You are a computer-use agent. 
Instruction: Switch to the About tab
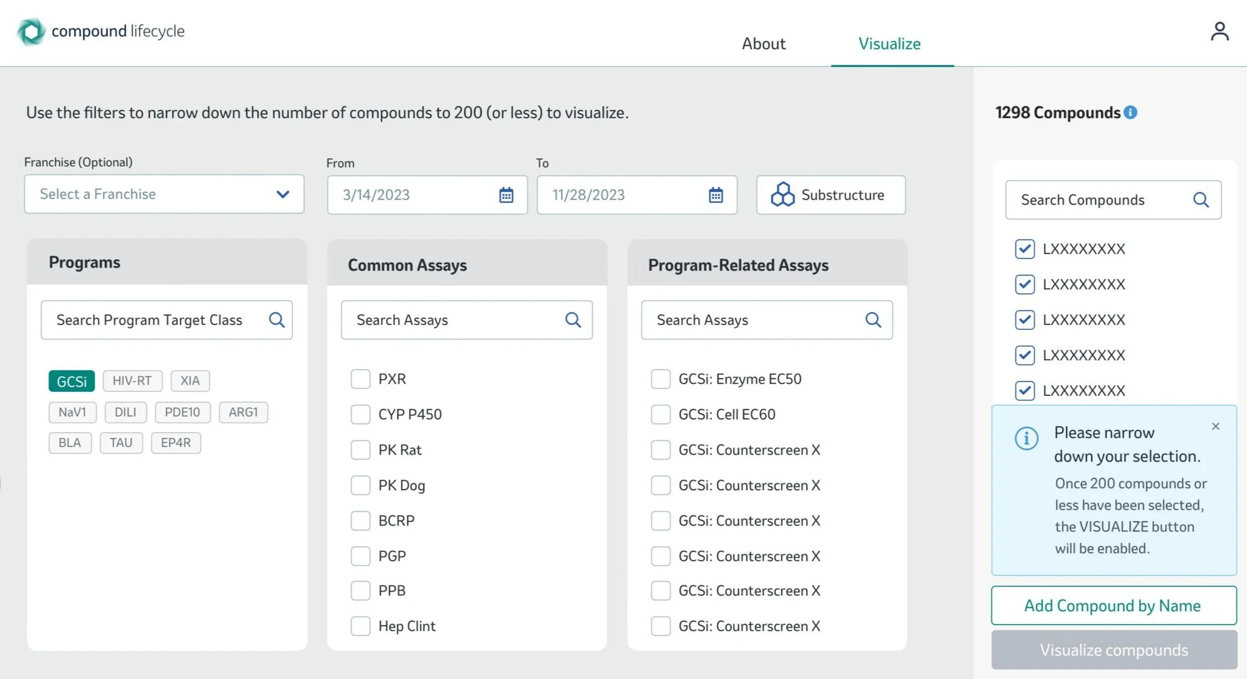click(x=763, y=44)
